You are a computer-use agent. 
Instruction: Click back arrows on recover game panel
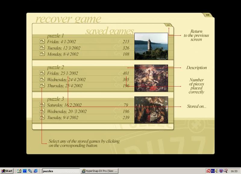click(x=207, y=15)
